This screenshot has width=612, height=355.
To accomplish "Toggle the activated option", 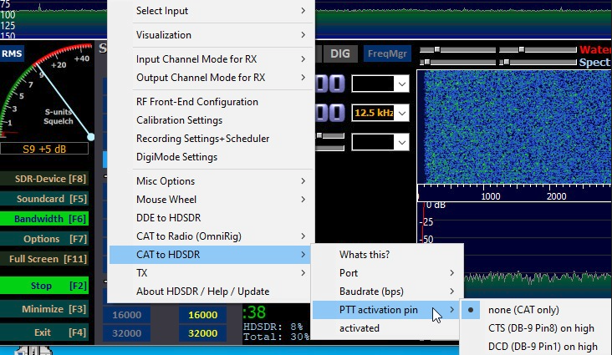I will pyautogui.click(x=387, y=328).
